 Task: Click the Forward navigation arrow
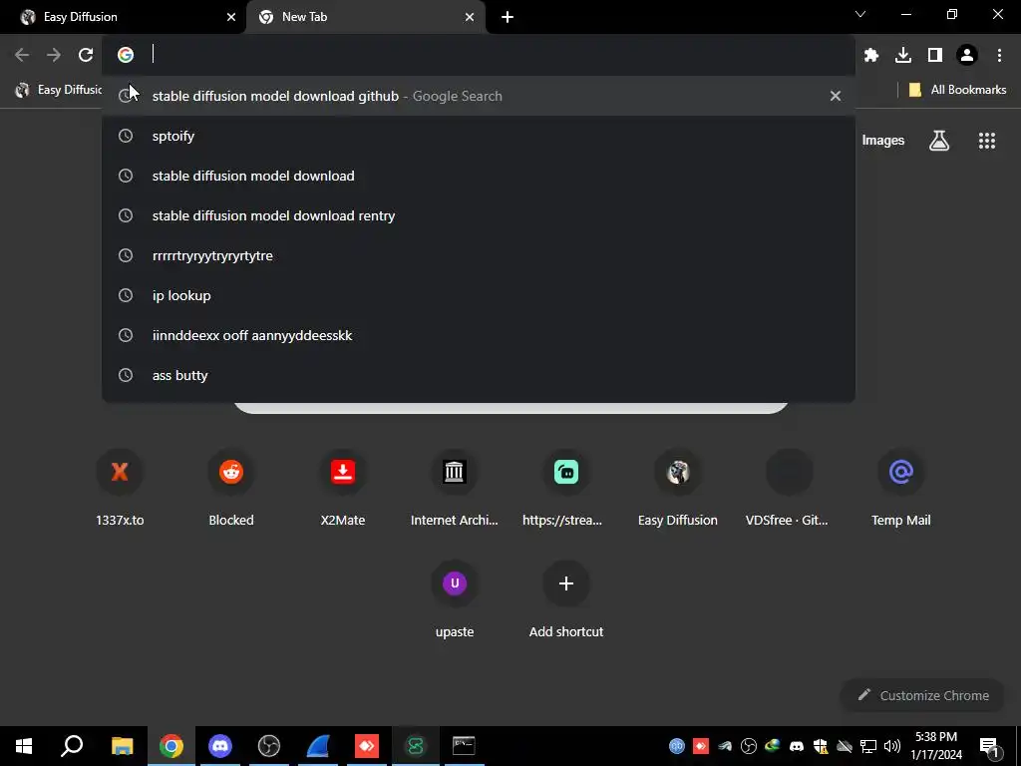(54, 56)
